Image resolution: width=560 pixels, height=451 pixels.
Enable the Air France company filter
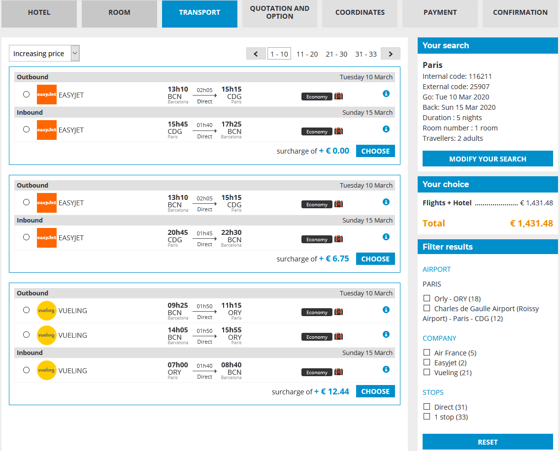[427, 353]
